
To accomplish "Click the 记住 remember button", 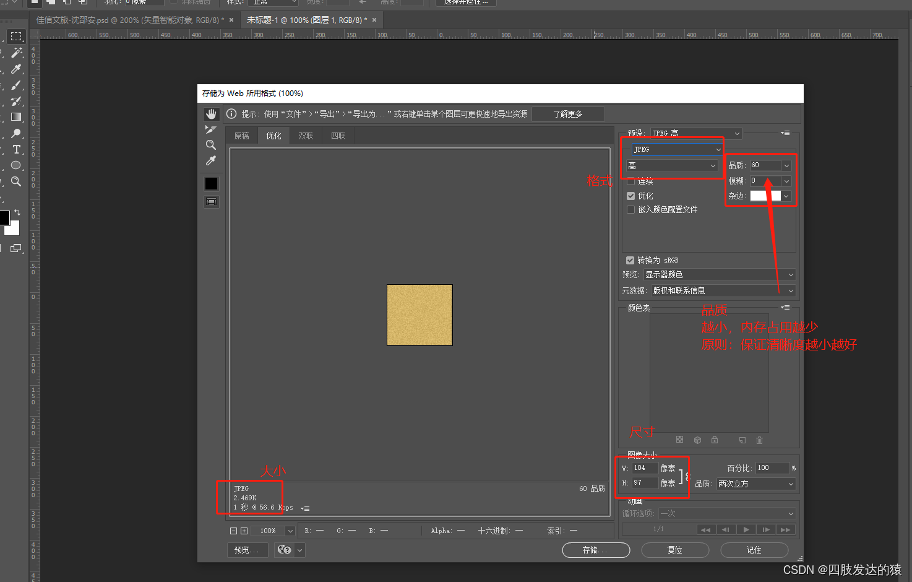I will (754, 550).
